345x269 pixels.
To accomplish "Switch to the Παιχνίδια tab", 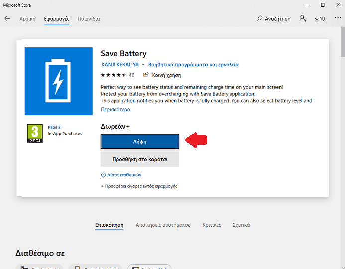I will (89, 19).
